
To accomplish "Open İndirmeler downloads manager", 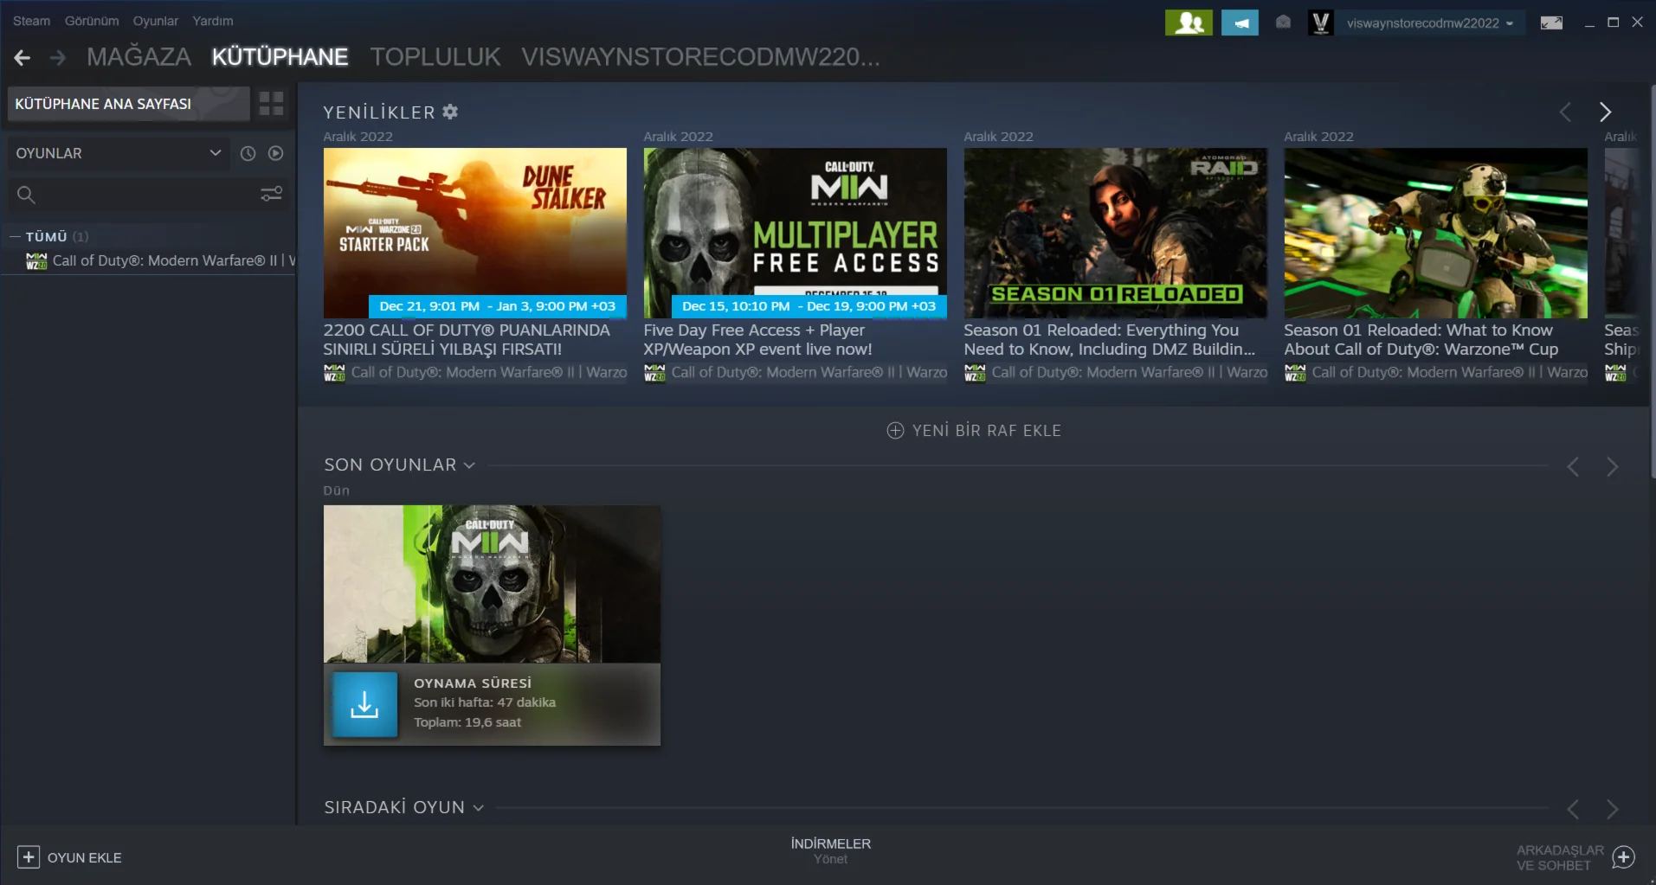I will coord(831,843).
